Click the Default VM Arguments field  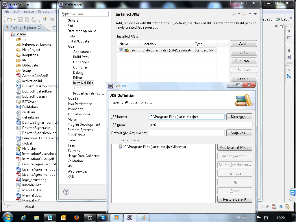coord(186,133)
